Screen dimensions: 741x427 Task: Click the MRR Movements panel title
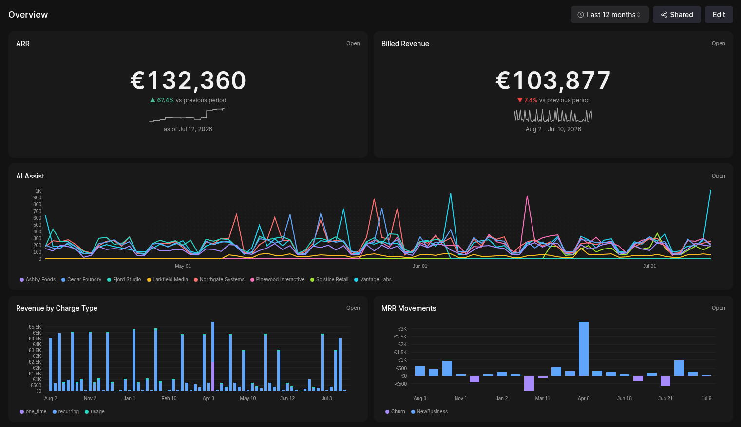[409, 308]
